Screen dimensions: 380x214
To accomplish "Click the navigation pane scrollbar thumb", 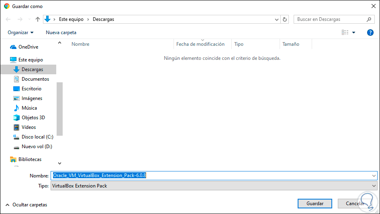I will (59, 109).
